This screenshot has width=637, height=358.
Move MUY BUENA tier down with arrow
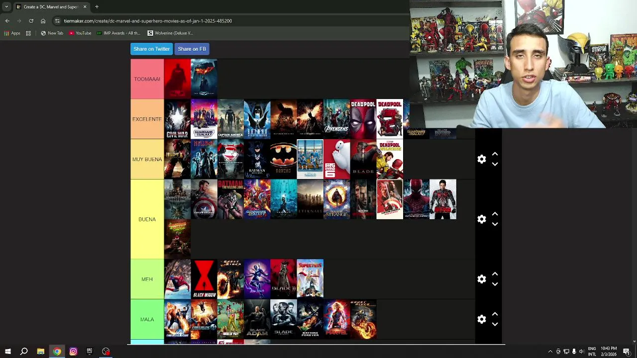coord(495,164)
